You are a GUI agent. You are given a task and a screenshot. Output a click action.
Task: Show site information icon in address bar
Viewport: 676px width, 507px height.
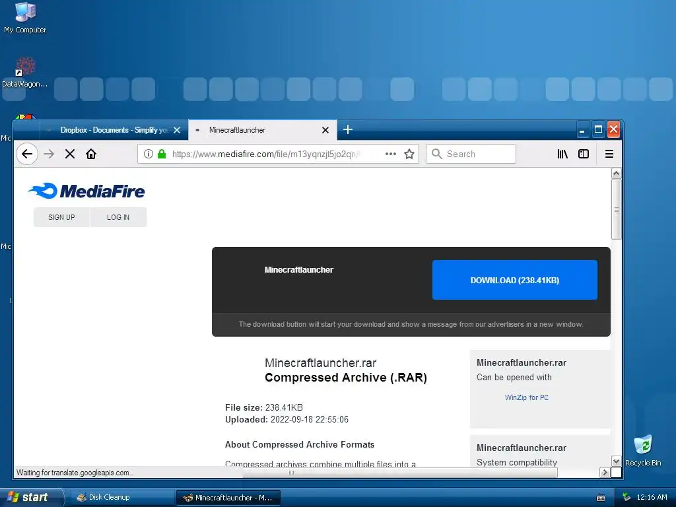click(149, 154)
